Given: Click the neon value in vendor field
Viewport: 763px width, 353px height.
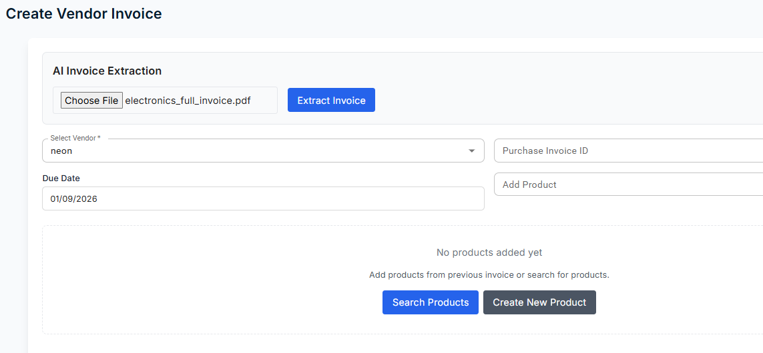Looking at the screenshot, I should (61, 151).
